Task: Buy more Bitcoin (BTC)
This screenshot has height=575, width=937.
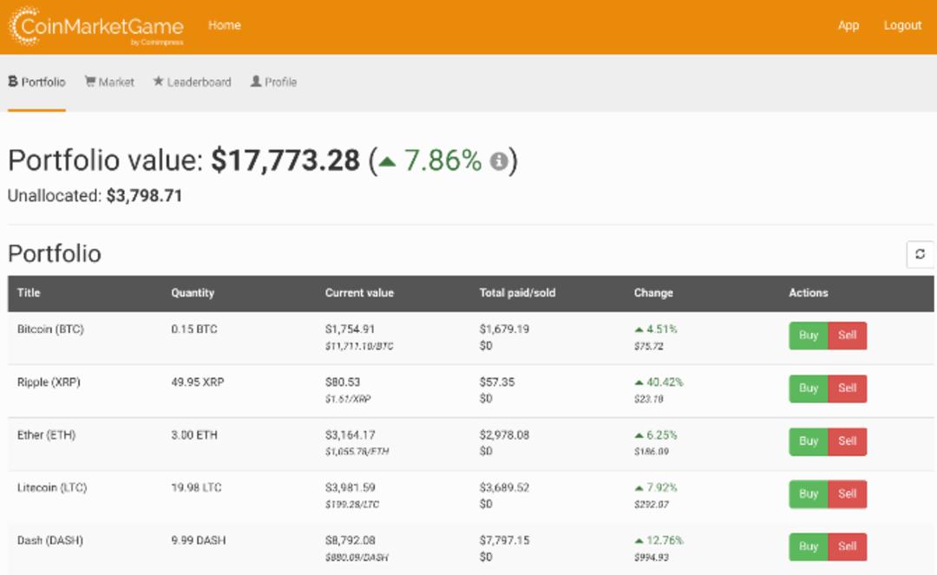Action: [808, 336]
